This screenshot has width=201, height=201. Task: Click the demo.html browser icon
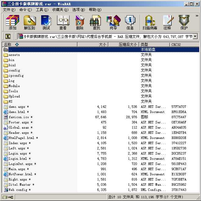coord(6,112)
